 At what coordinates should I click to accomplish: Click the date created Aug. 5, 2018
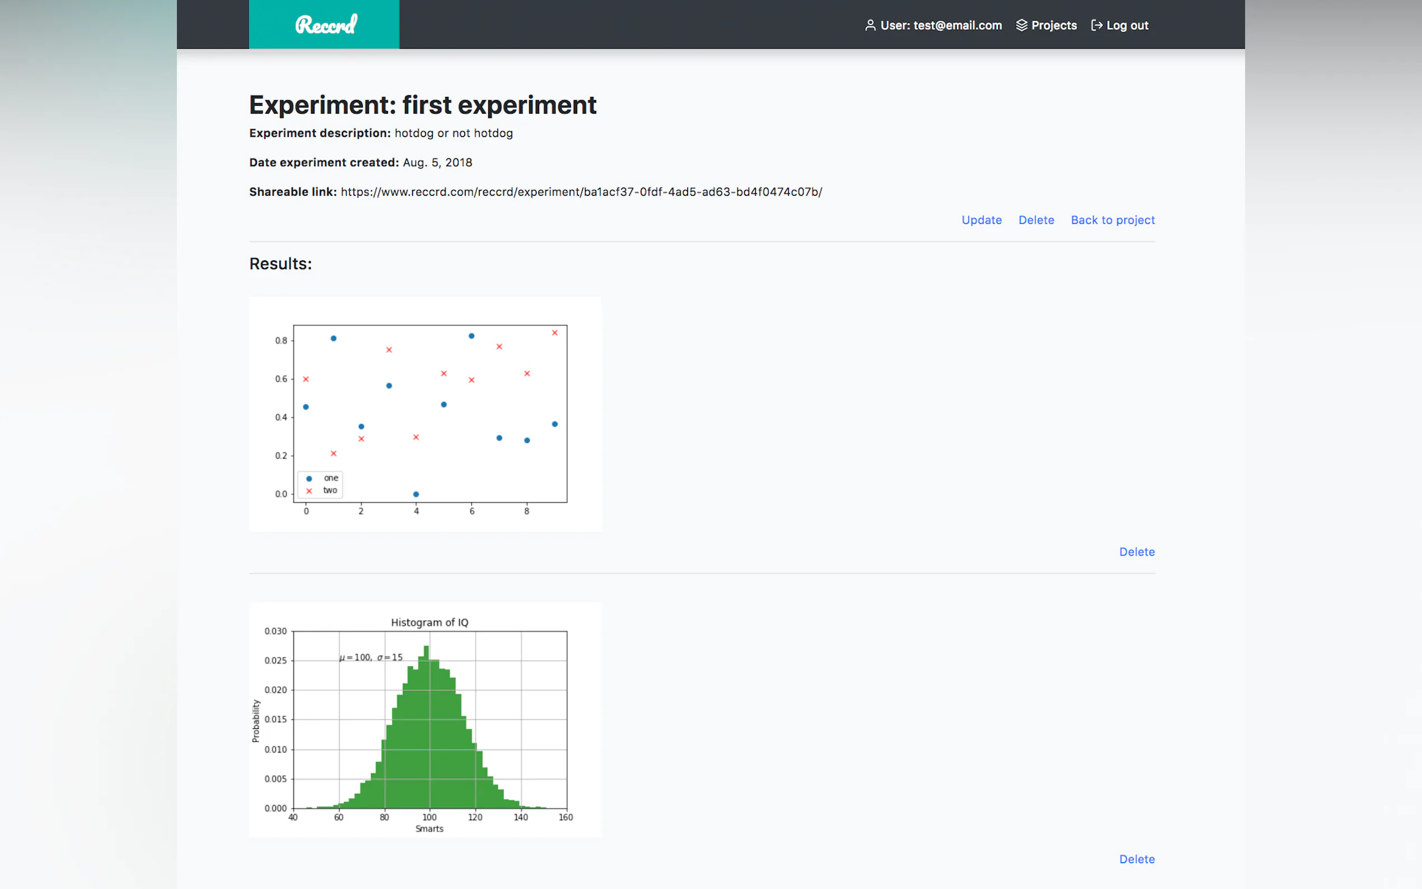click(437, 162)
